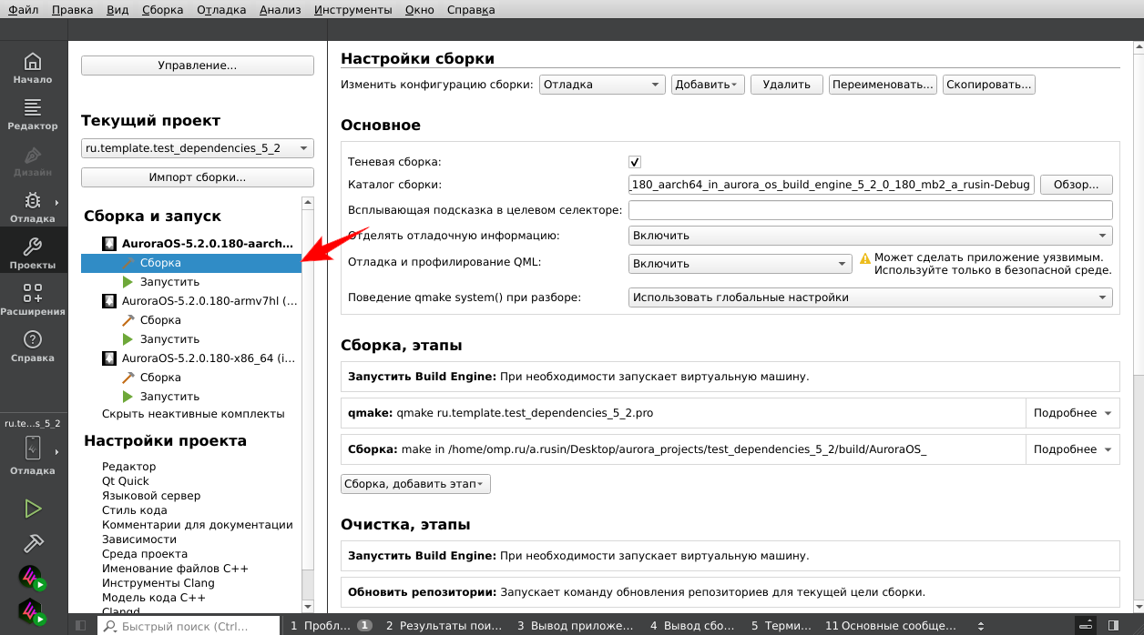Start debugging via the debug play icon
This screenshot has width=1144, height=635.
[x=33, y=577]
